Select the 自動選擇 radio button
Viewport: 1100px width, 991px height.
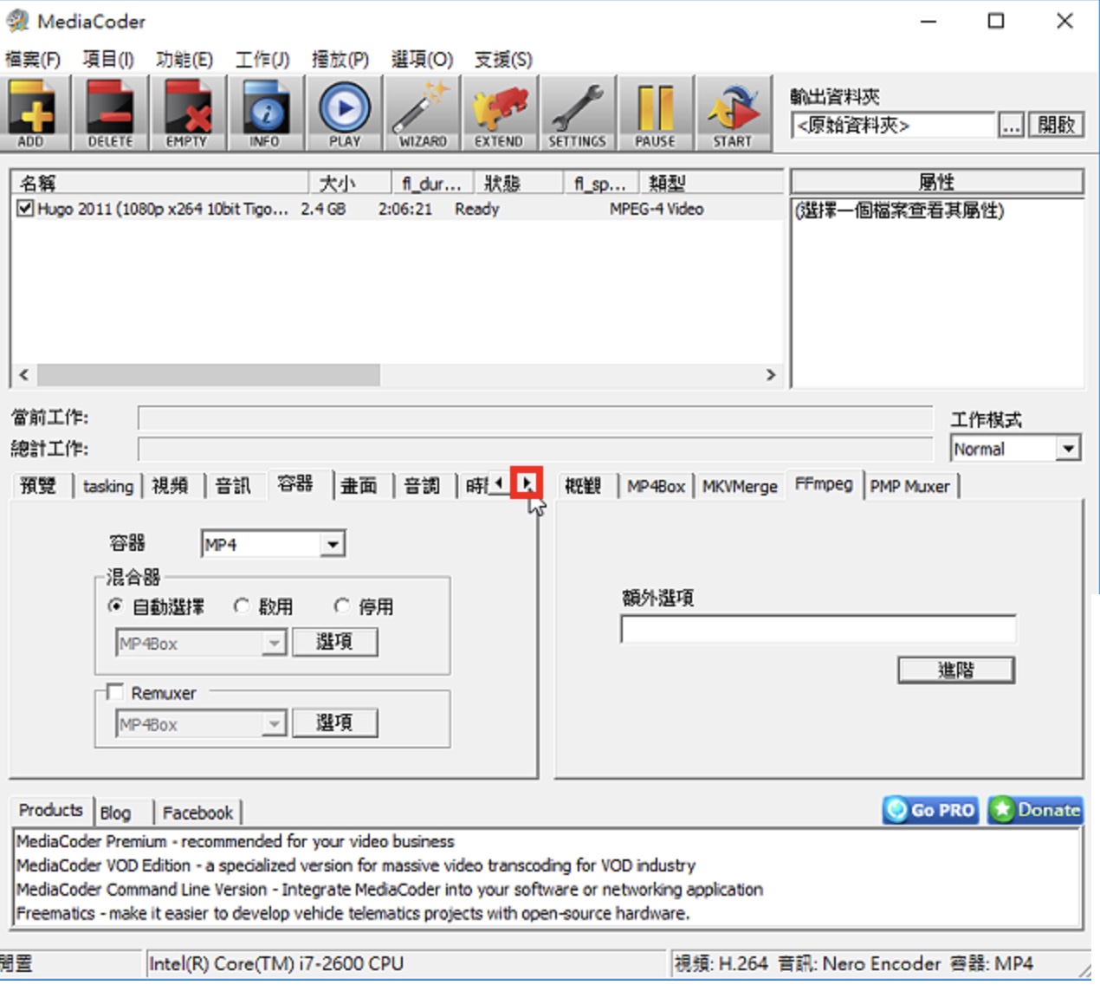tap(115, 606)
